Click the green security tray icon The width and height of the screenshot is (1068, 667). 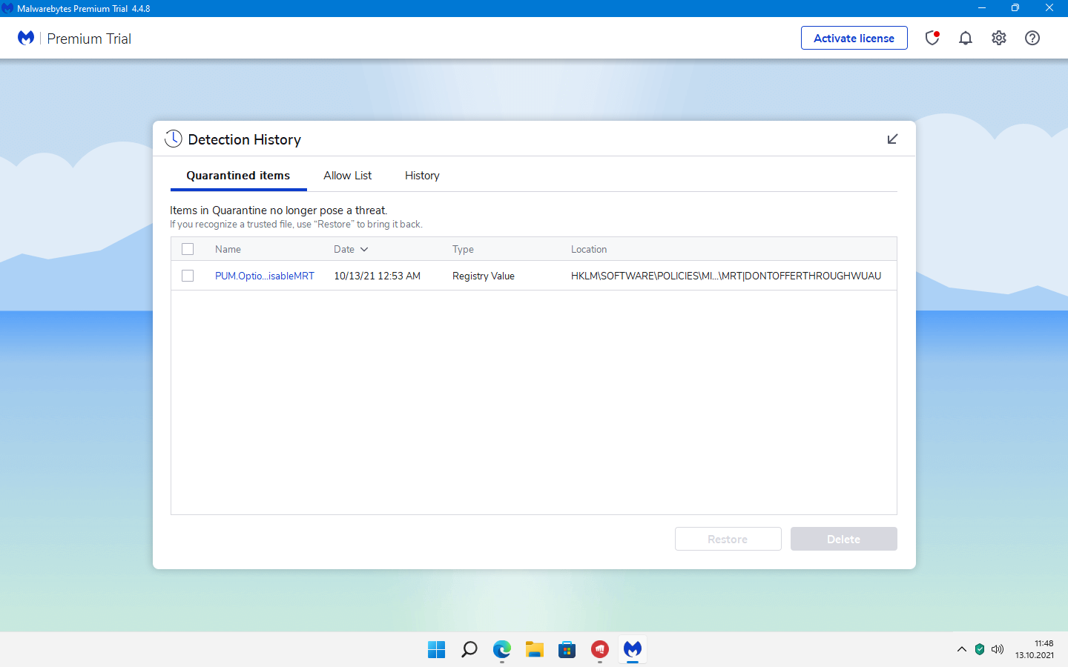pos(980,649)
